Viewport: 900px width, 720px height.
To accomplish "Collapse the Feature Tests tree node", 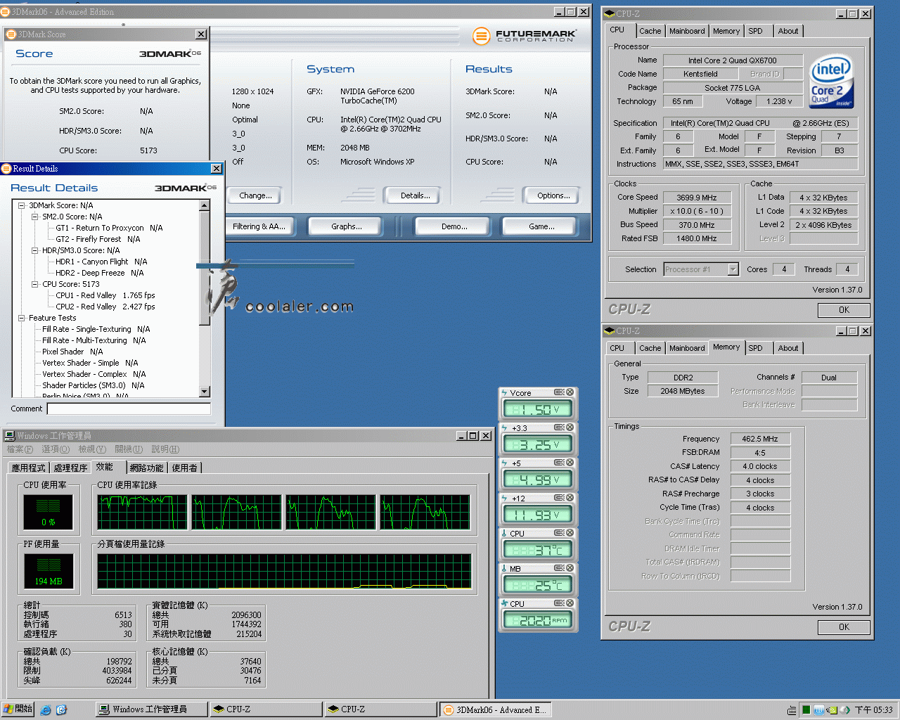I will (22, 318).
